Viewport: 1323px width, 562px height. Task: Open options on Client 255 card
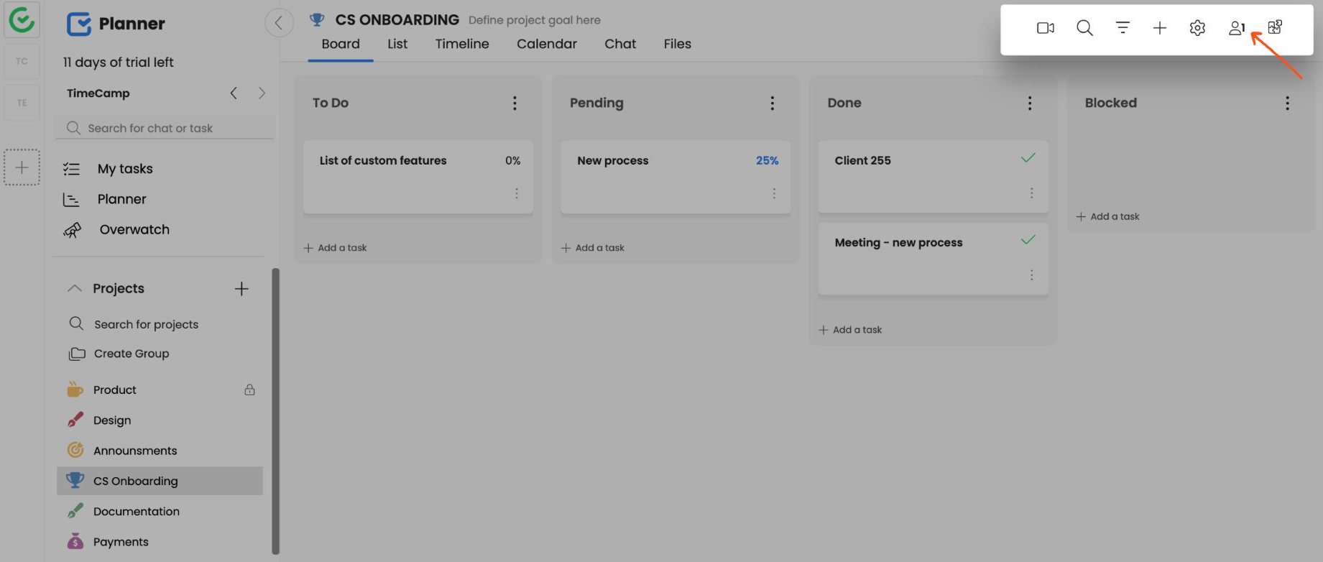coord(1031,193)
